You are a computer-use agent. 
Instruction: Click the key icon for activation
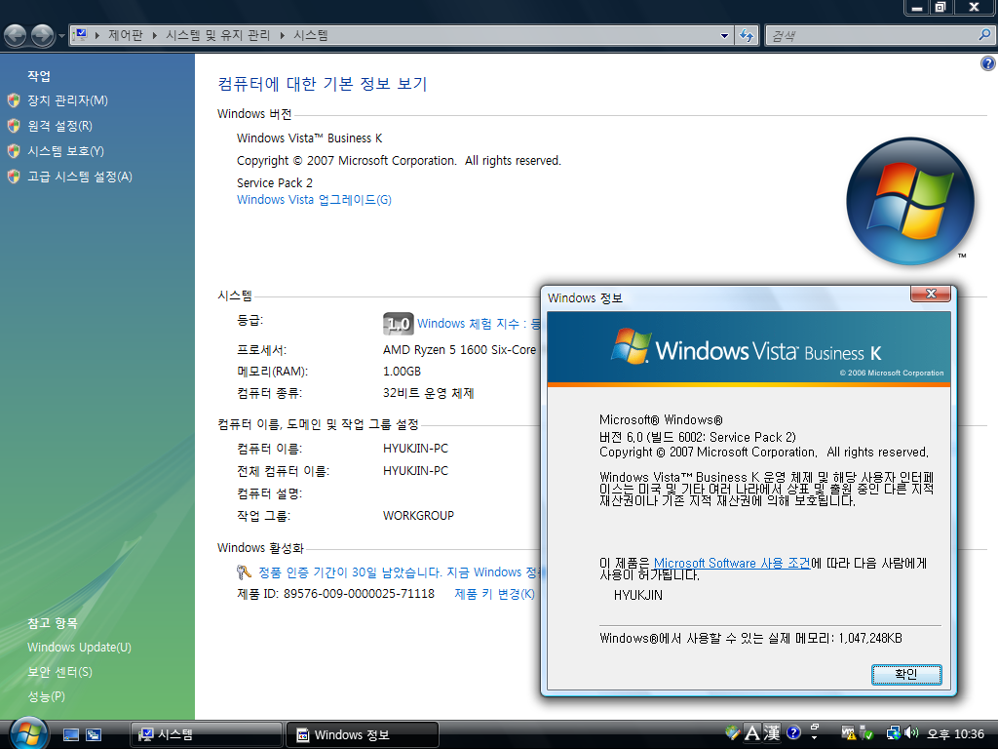click(x=244, y=572)
